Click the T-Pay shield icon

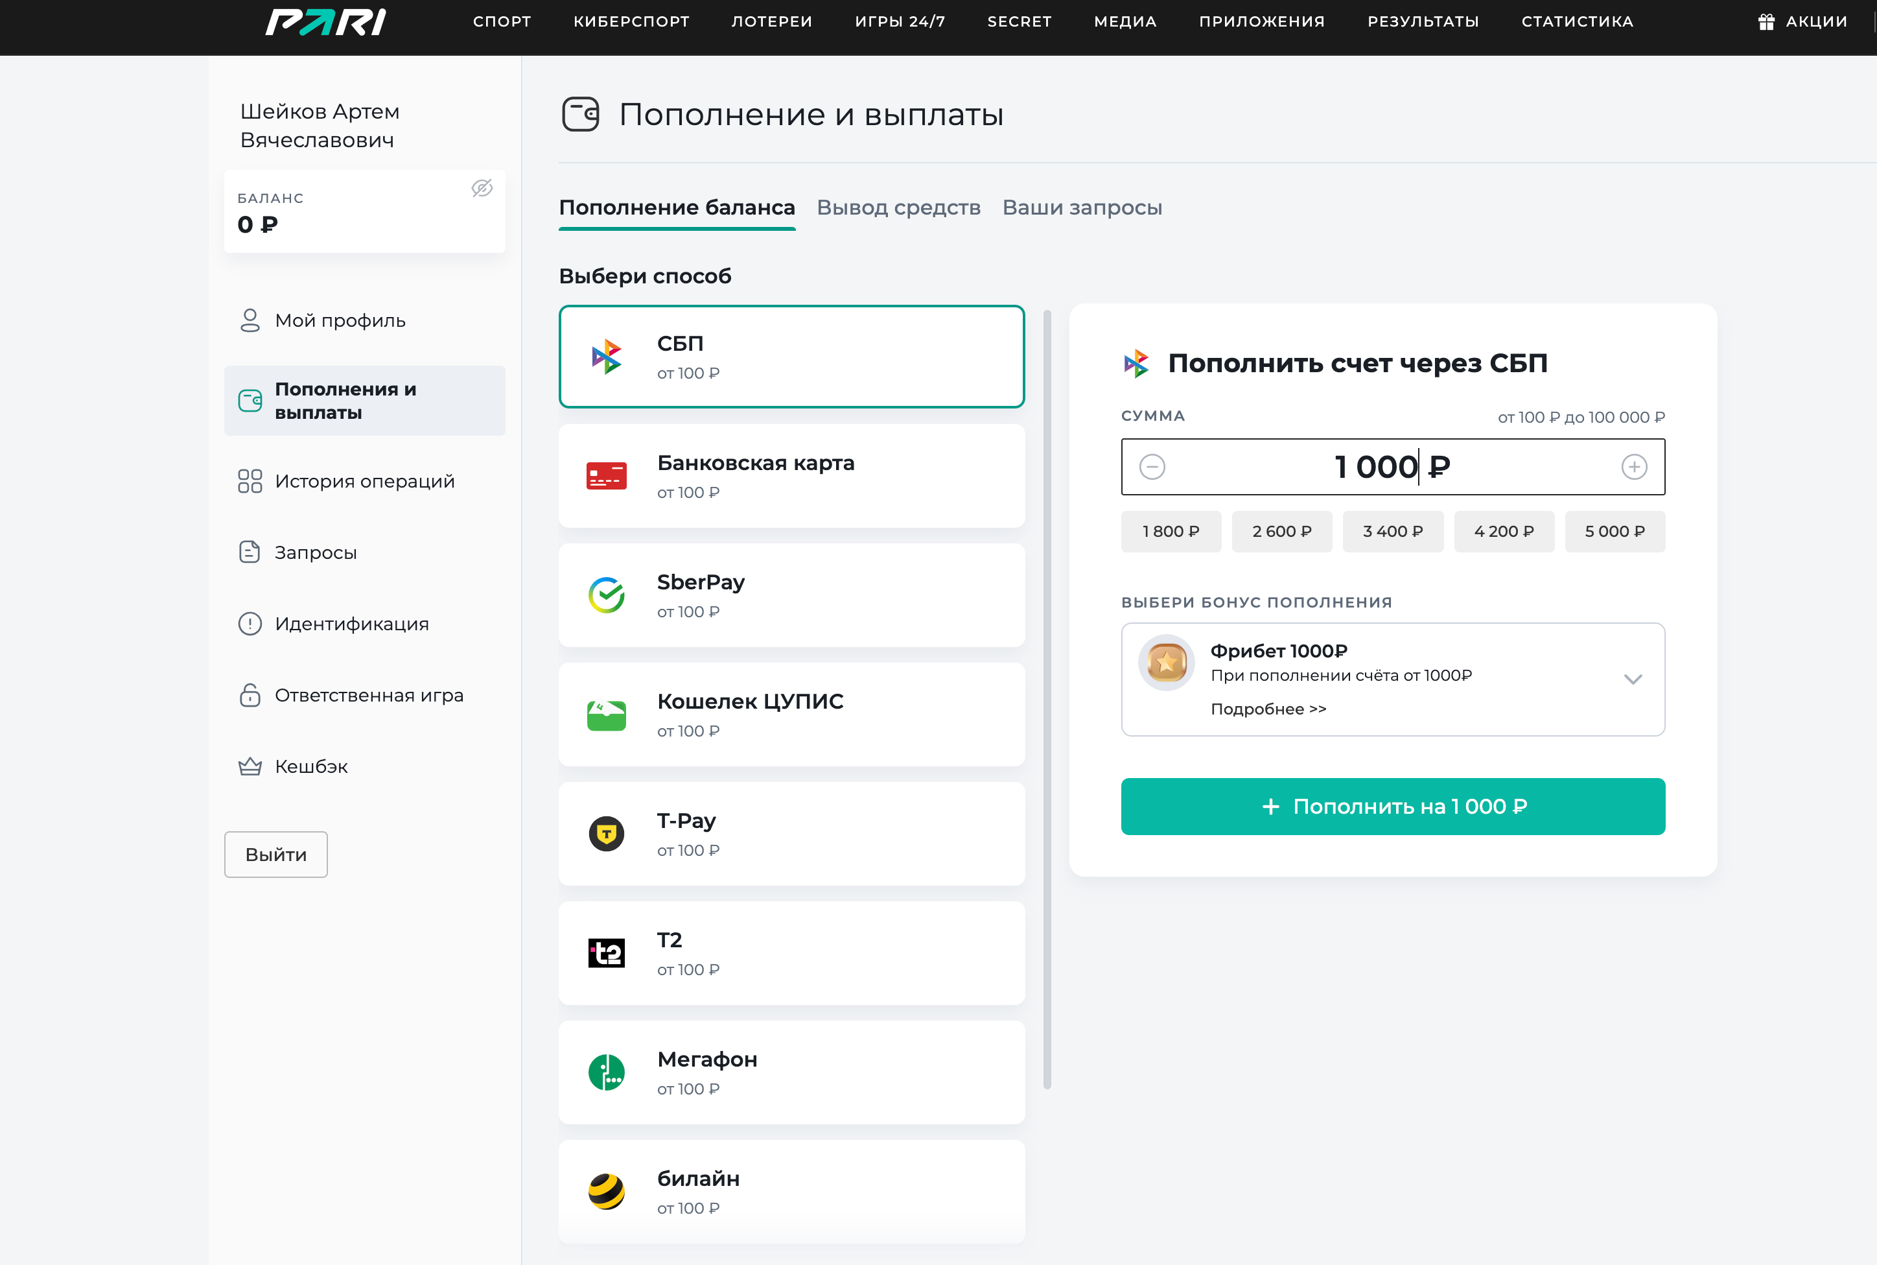(606, 833)
